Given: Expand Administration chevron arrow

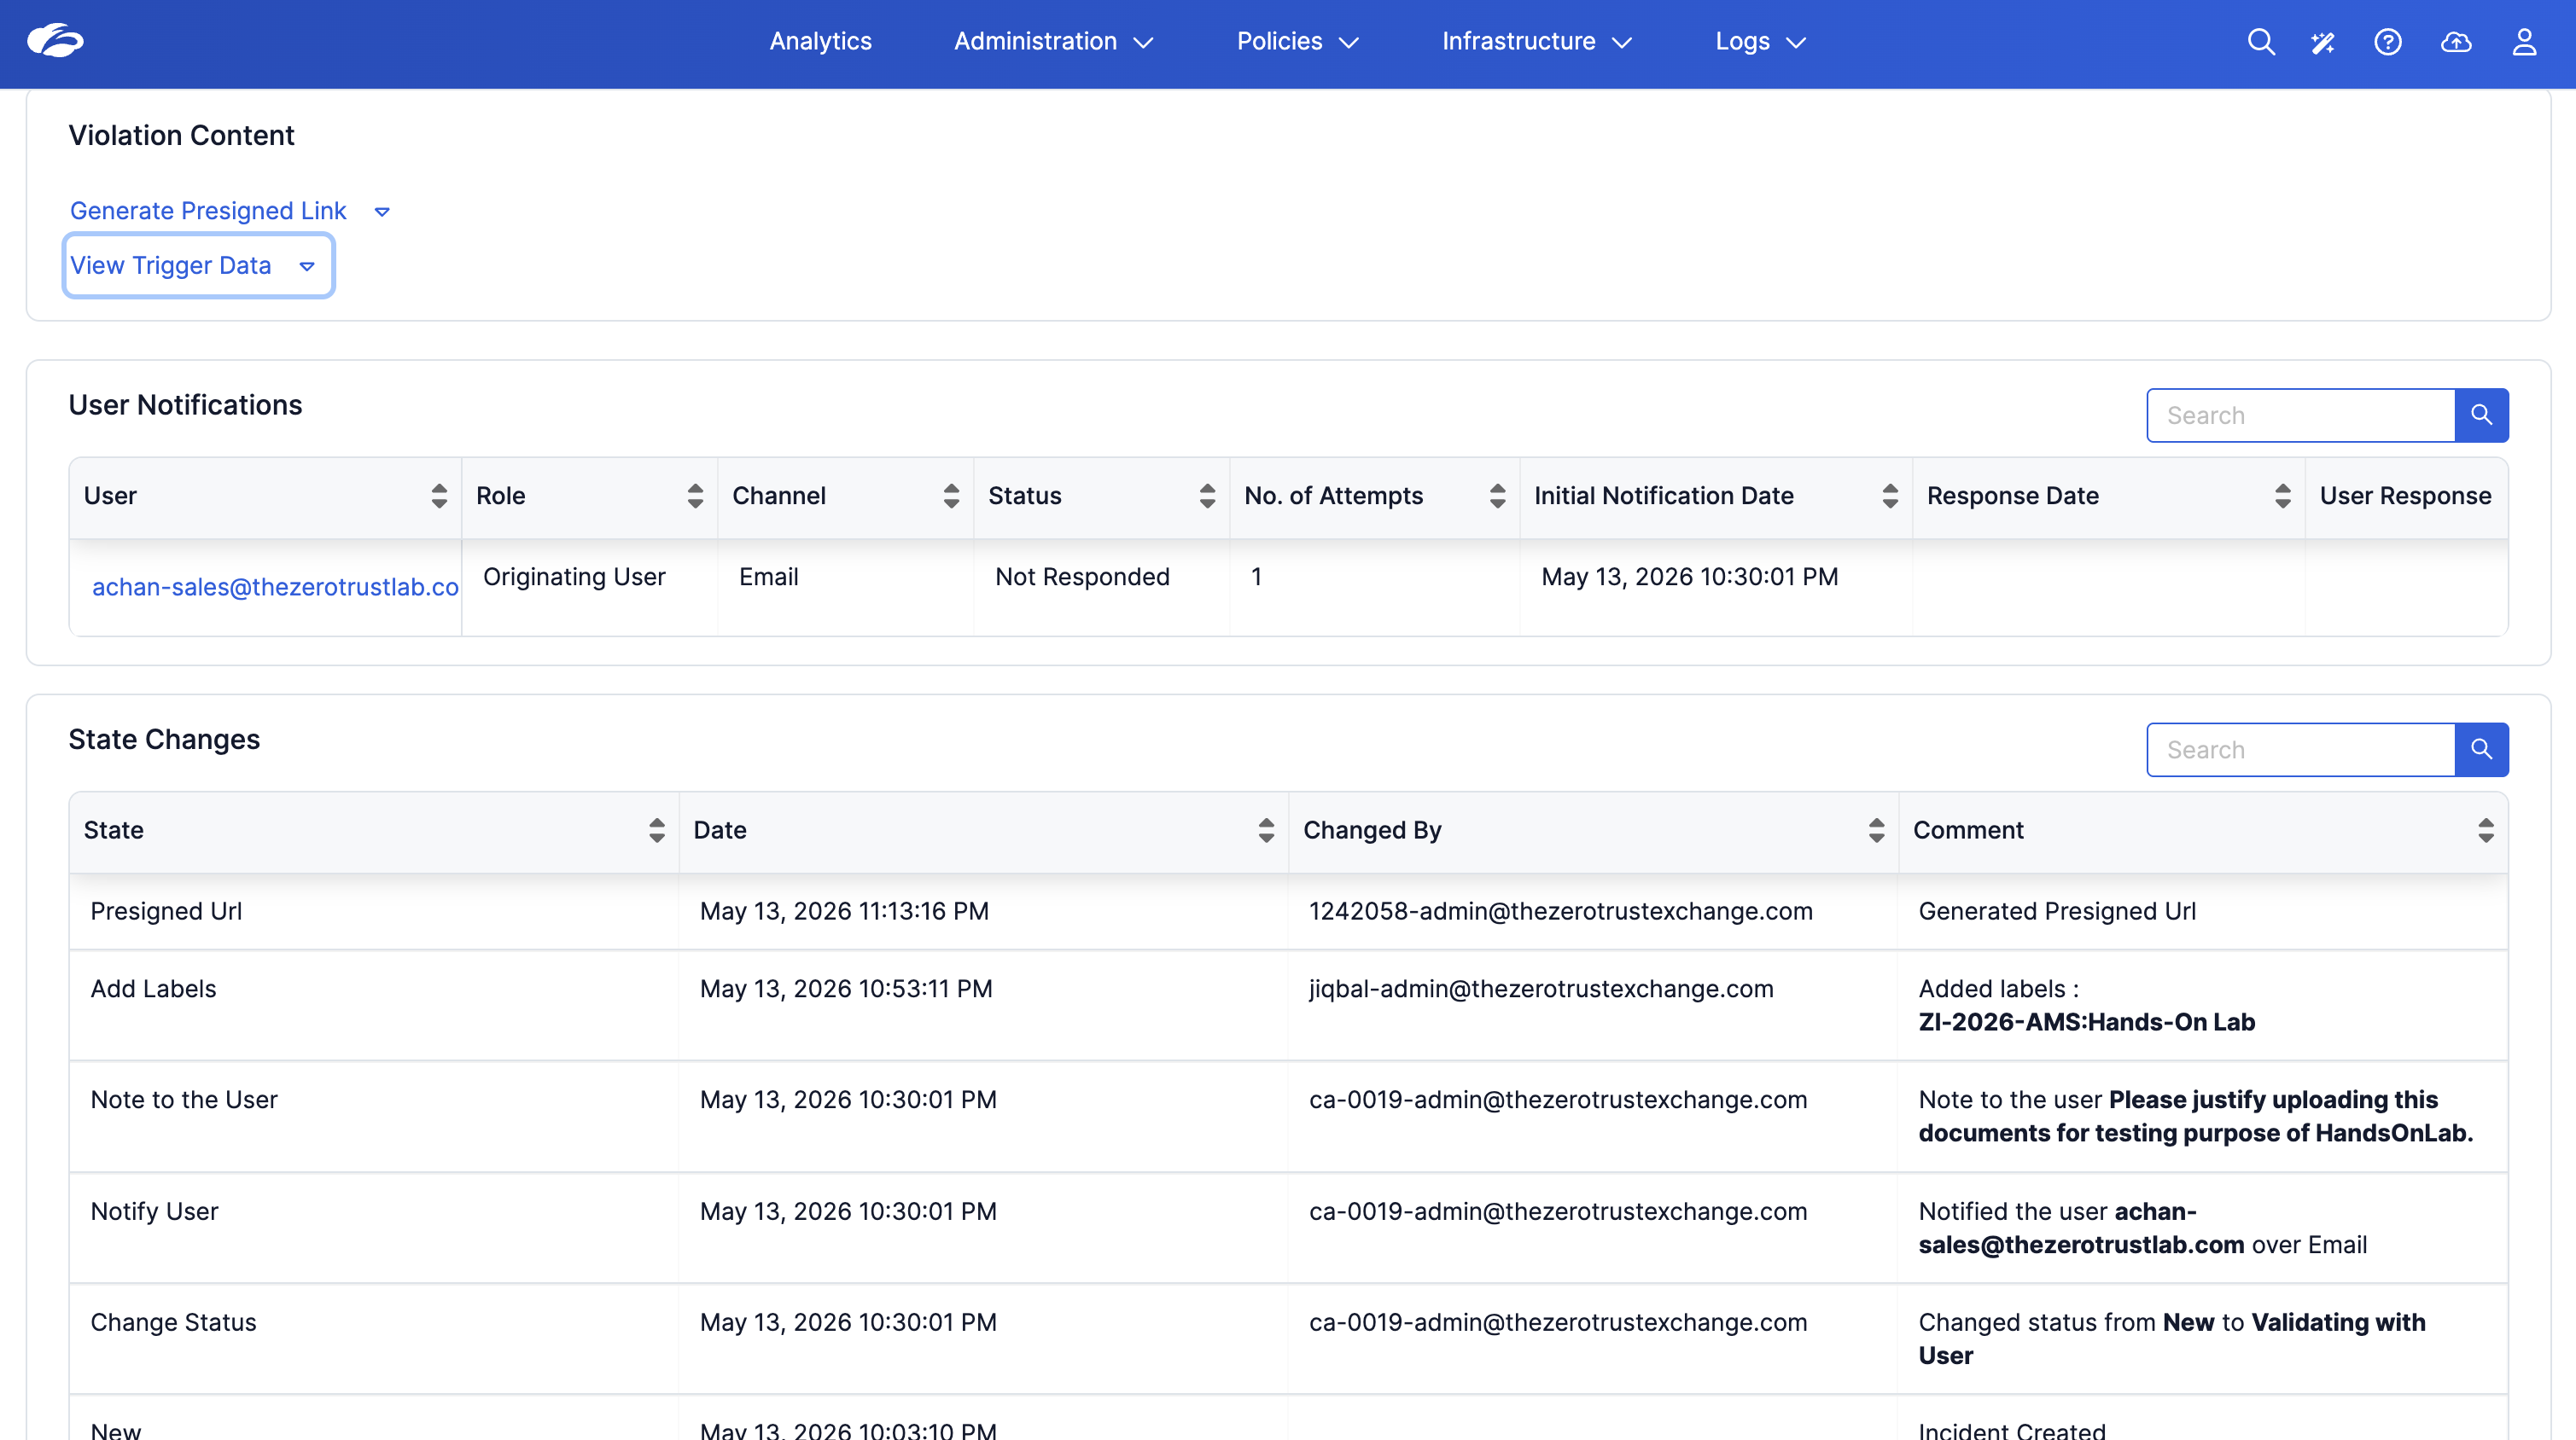Looking at the screenshot, I should [x=1143, y=43].
